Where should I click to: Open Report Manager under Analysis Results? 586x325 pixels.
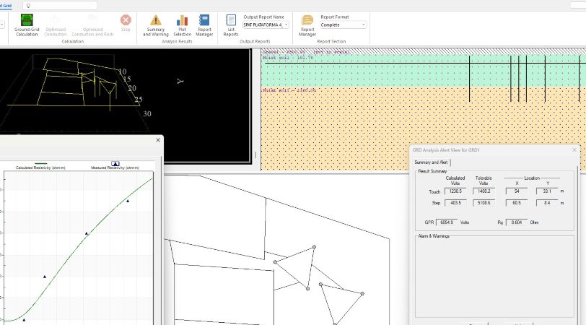[204, 25]
